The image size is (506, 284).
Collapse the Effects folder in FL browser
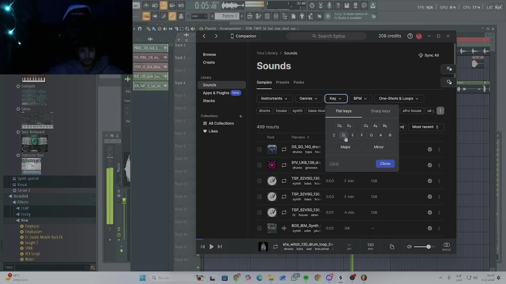[x=23, y=202]
